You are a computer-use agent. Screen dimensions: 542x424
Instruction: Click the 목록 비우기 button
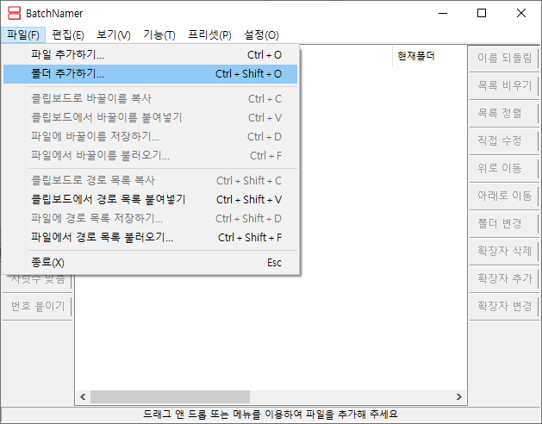point(504,85)
